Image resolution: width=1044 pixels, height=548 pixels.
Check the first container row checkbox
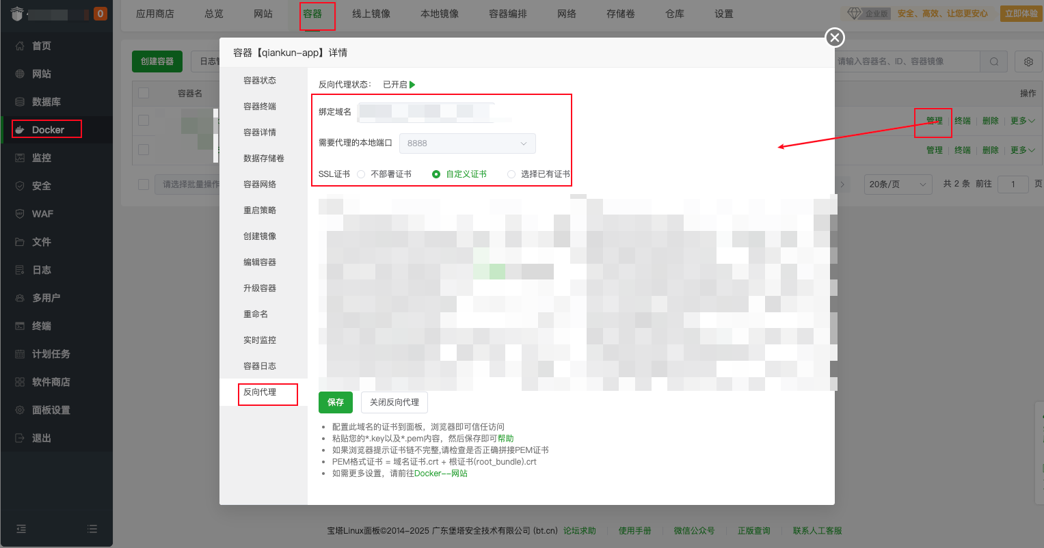(x=144, y=120)
